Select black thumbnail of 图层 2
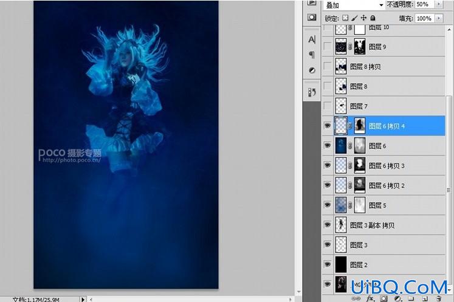The width and height of the screenshot is (454, 302). pos(341,264)
